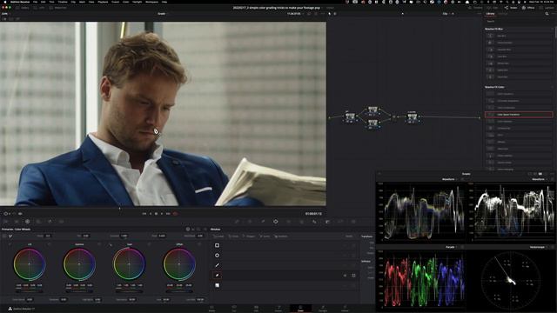The width and height of the screenshot is (557, 313).
Task: Toggle the Effects panel
Action: [x=528, y=8]
